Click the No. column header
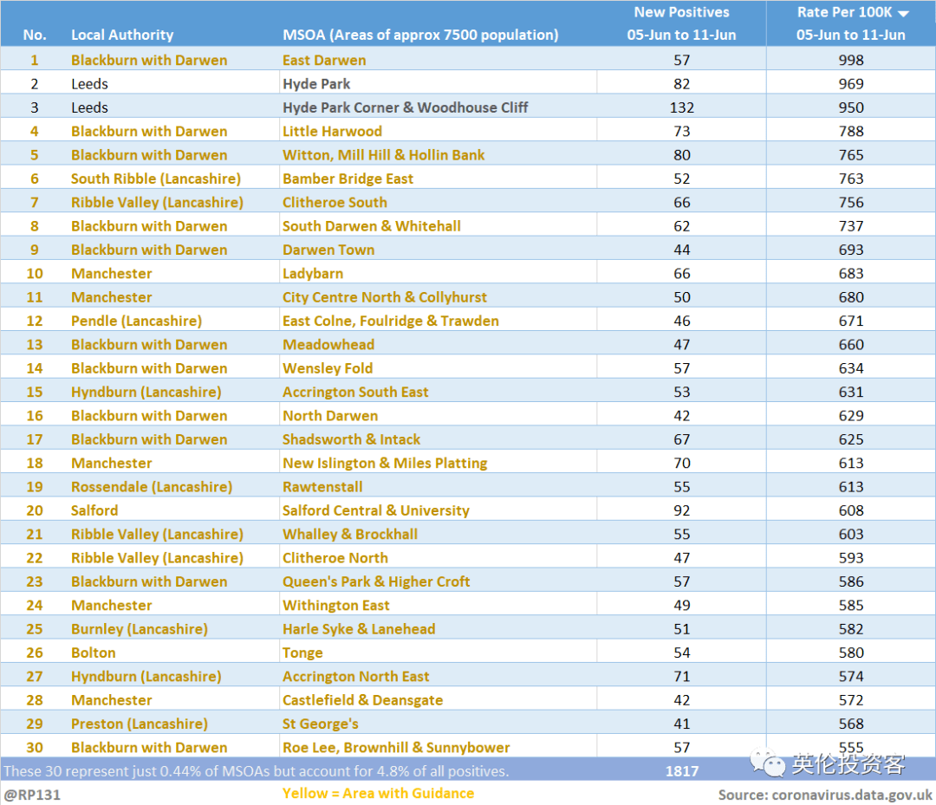The width and height of the screenshot is (936, 805). coord(35,35)
